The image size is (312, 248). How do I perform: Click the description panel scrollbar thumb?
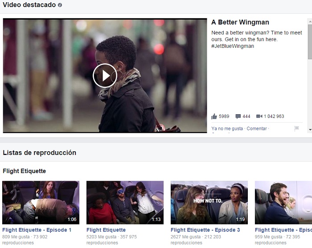(x=309, y=42)
